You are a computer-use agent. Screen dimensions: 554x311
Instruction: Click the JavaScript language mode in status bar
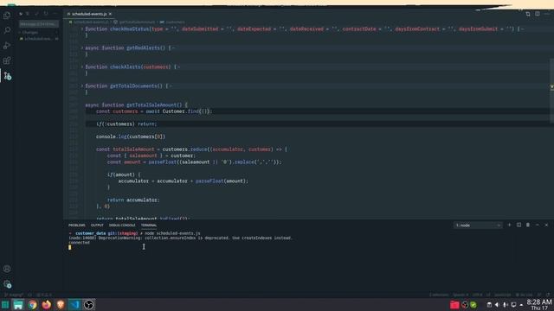click(502, 295)
